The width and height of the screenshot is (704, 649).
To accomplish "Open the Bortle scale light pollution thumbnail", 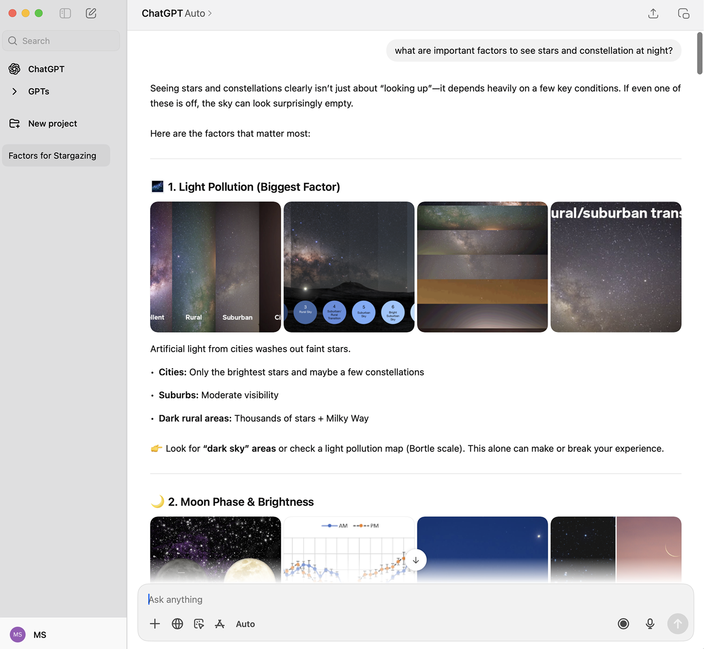I will [349, 267].
